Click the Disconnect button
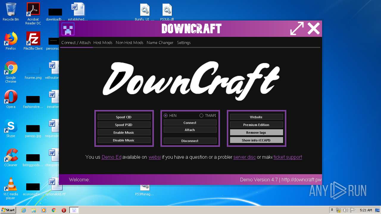381x214 pixels. click(x=190, y=141)
